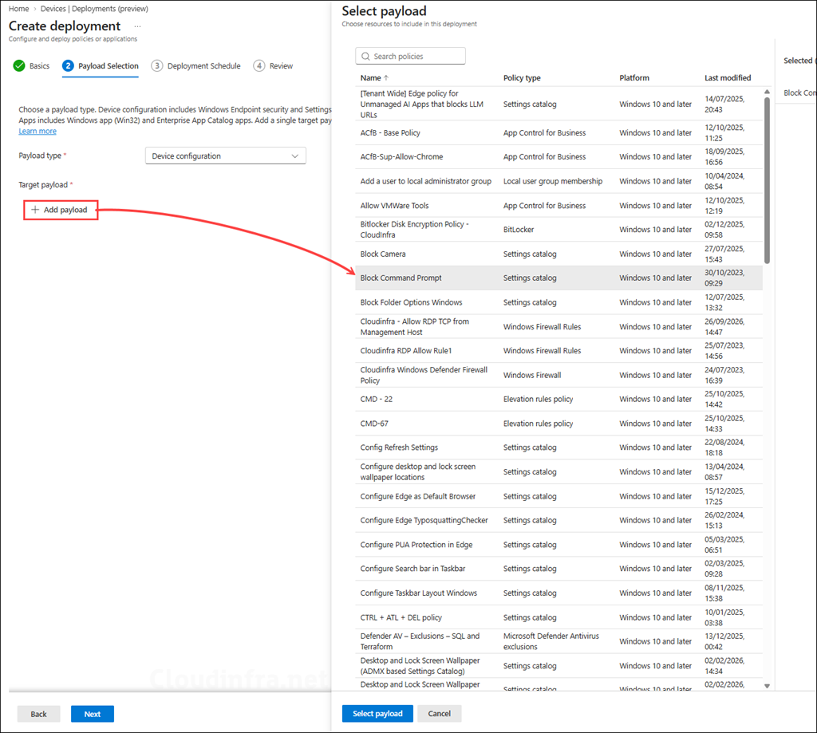The width and height of the screenshot is (817, 733).
Task: Click the 30/10/2023, 09:29 date cell
Action: [x=724, y=278]
